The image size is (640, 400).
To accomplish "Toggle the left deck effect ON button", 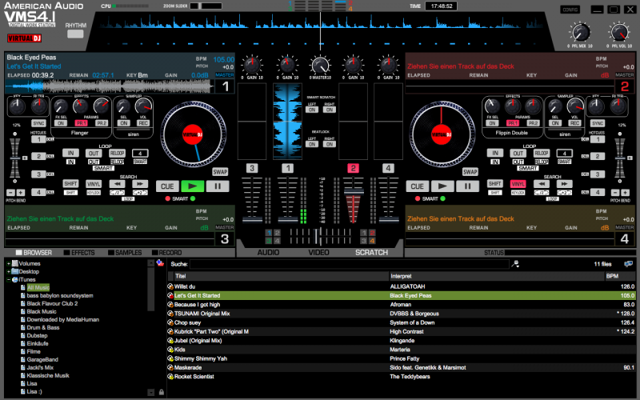I will click(x=62, y=123).
